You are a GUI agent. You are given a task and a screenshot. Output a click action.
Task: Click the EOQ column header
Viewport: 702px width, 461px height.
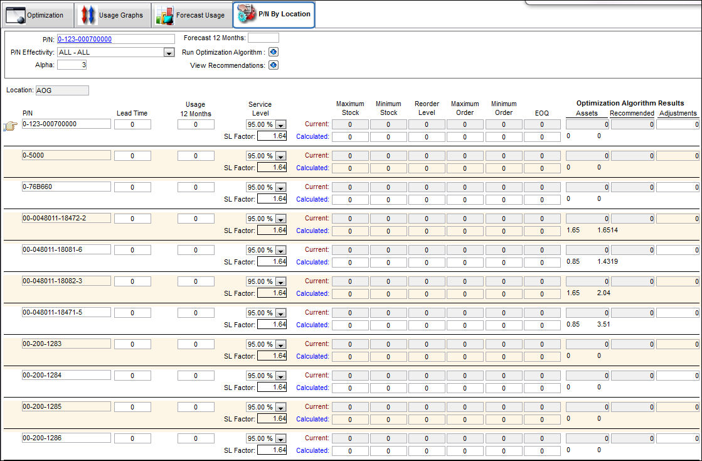[542, 113]
